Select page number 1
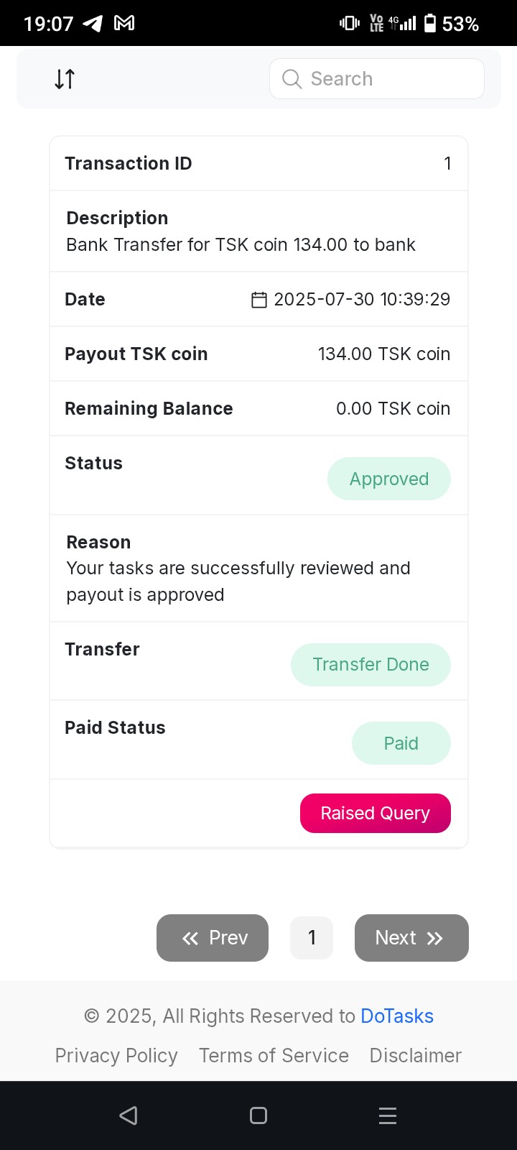Image resolution: width=517 pixels, height=1150 pixels. click(x=312, y=938)
